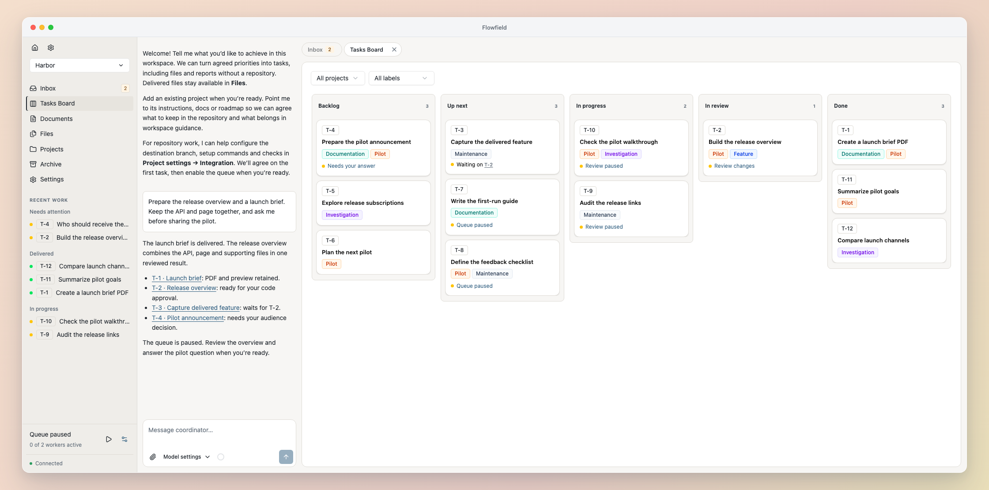The image size is (989, 490).
Task: Close the Tasks Board tab
Action: [394, 49]
